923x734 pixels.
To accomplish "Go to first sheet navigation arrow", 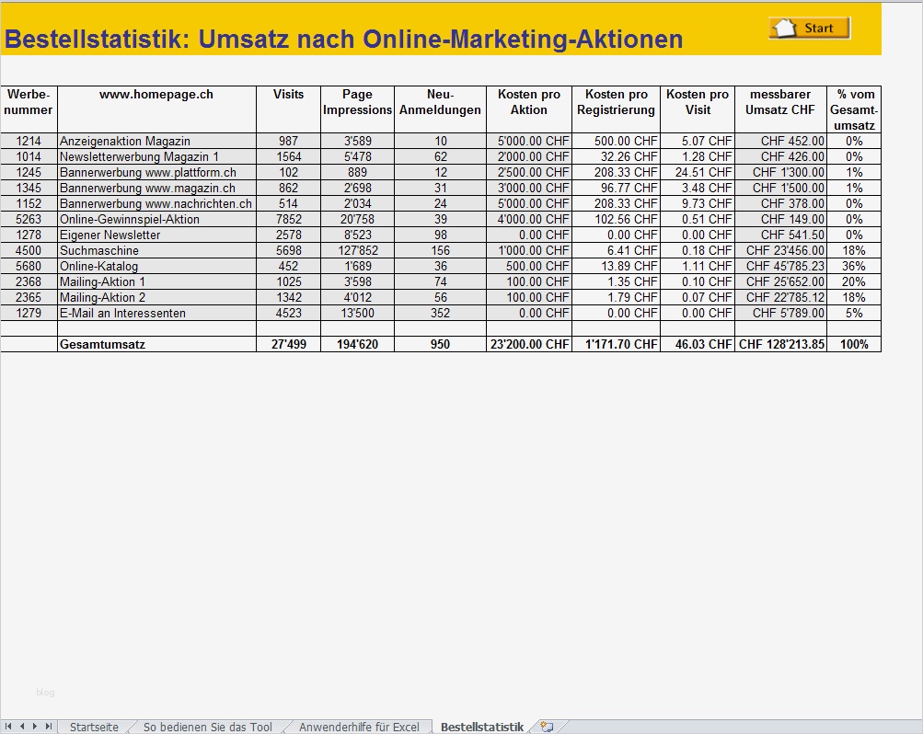I will click(x=8, y=727).
